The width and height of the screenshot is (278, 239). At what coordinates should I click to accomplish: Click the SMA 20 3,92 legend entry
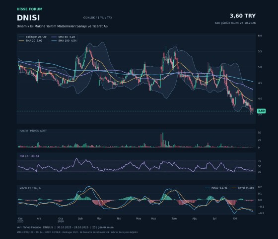(30, 41)
